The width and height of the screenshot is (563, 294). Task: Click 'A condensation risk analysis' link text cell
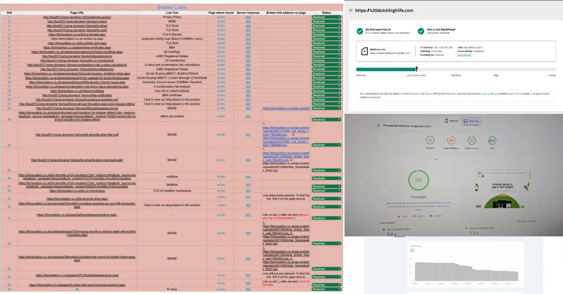coord(172,87)
